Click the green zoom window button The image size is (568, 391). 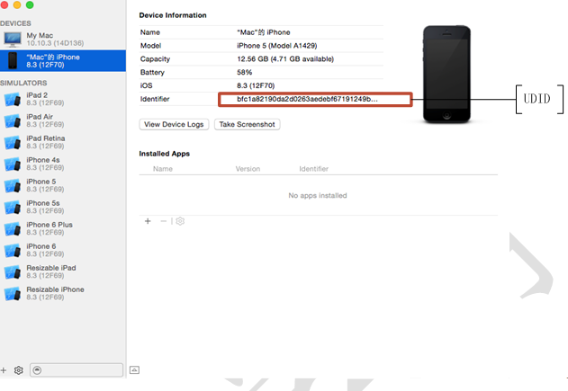click(30, 4)
